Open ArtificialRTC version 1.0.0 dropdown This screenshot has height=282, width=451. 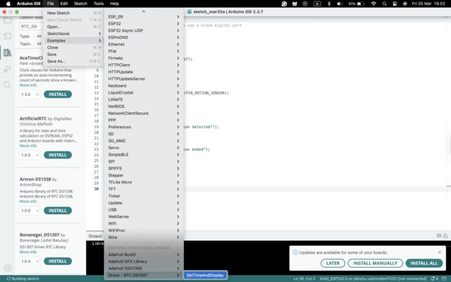click(x=30, y=155)
